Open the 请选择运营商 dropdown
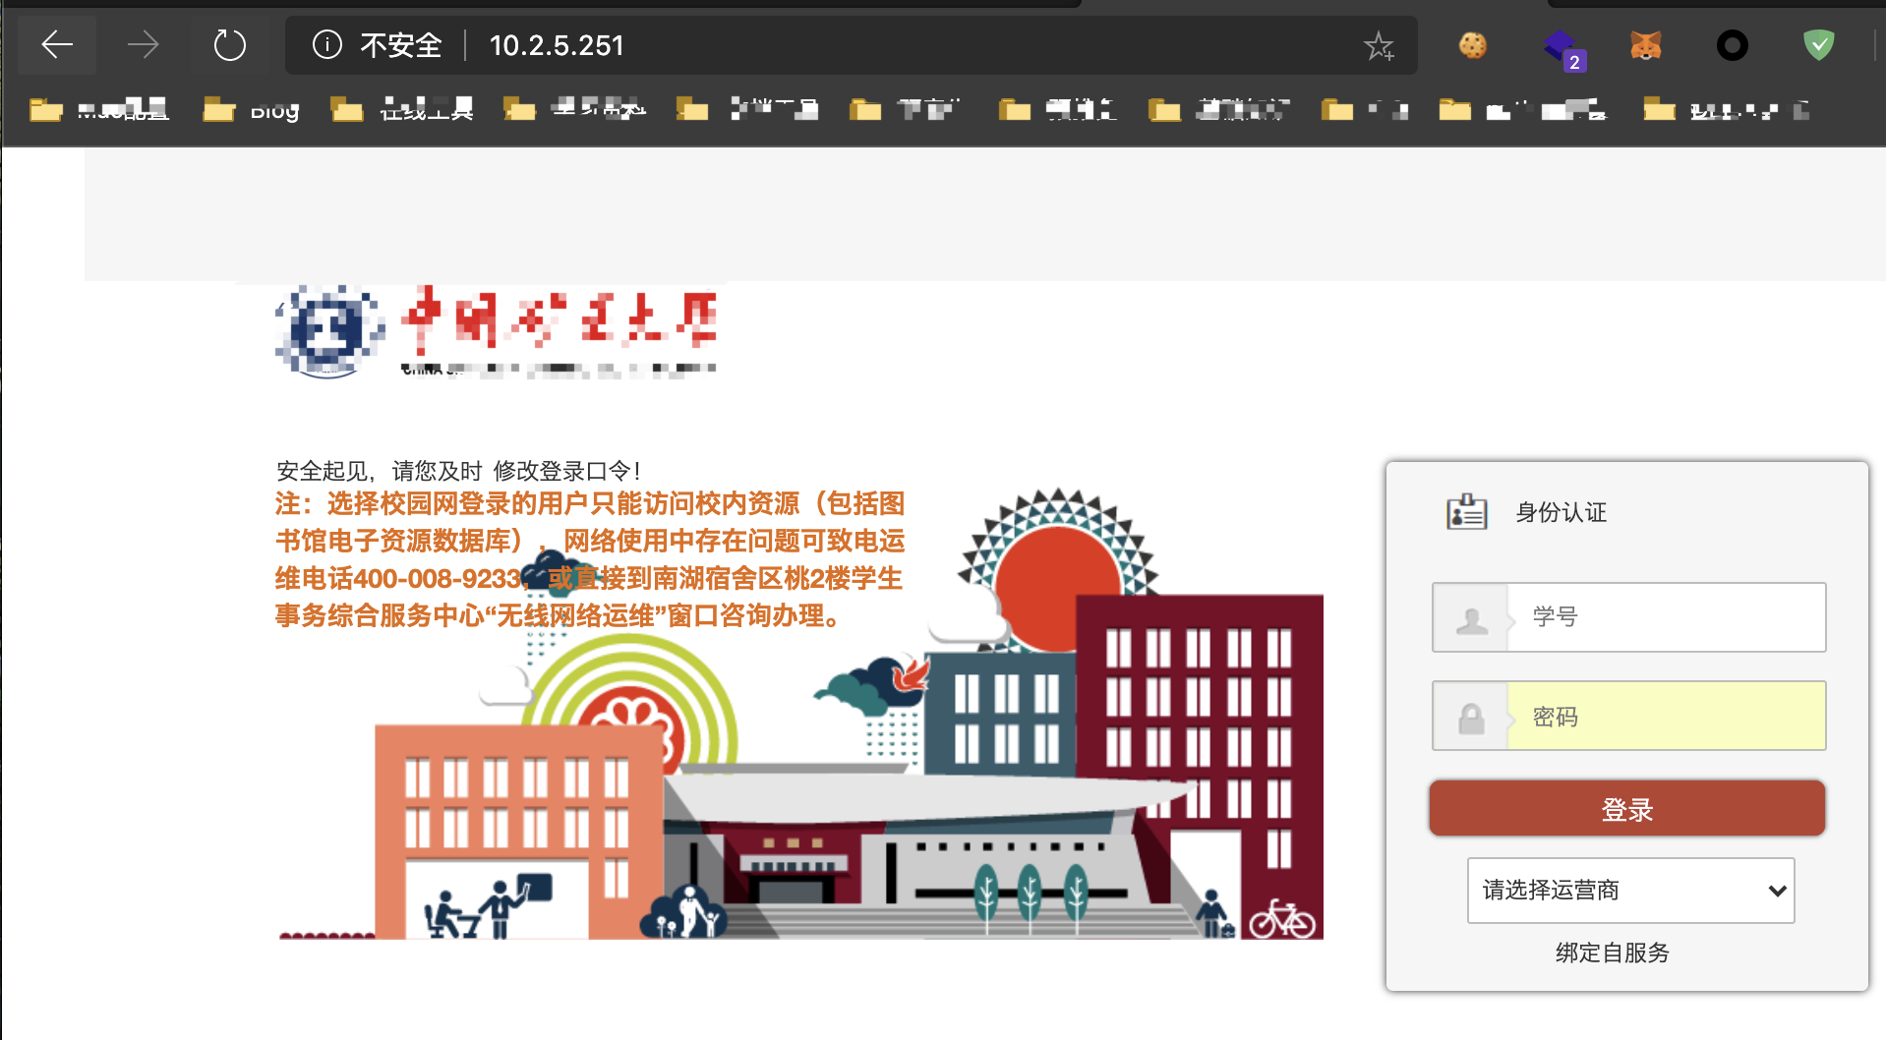 pos(1630,891)
